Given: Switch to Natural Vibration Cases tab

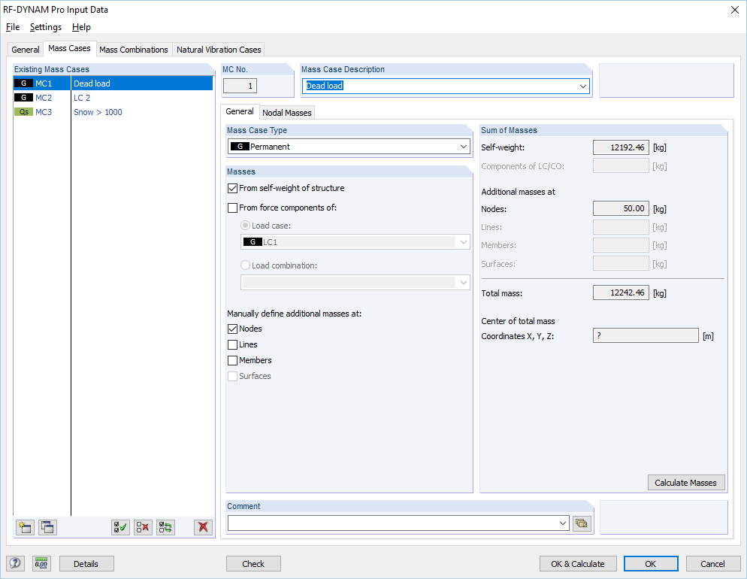Looking at the screenshot, I should 219,50.
